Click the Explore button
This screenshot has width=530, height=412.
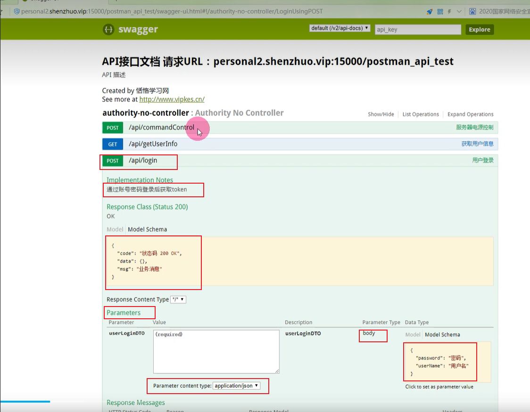click(x=479, y=30)
